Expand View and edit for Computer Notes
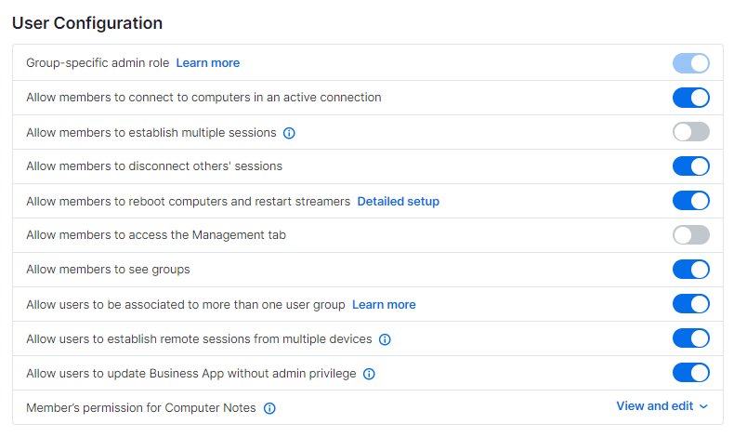Viewport: 747px width, 437px height. [x=662, y=406]
